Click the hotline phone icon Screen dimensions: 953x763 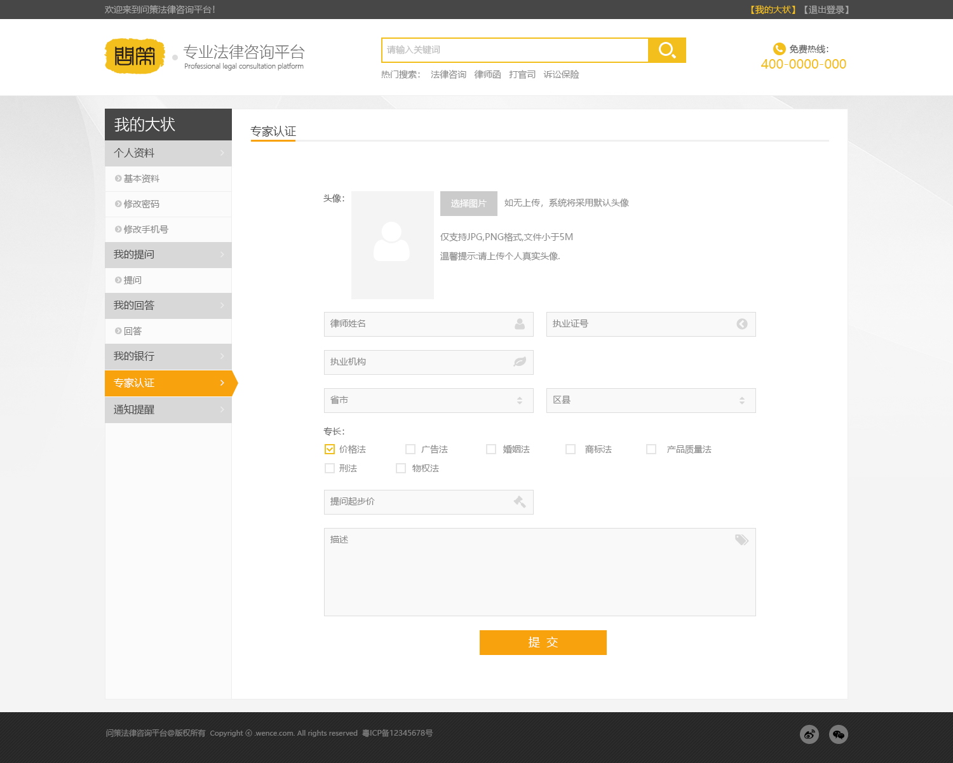(x=779, y=49)
